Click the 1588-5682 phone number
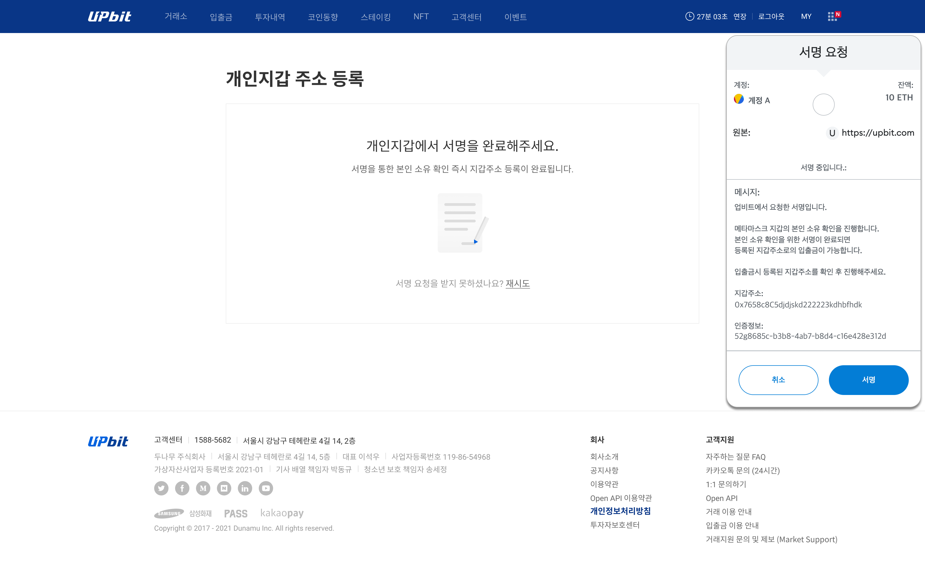 tap(213, 440)
